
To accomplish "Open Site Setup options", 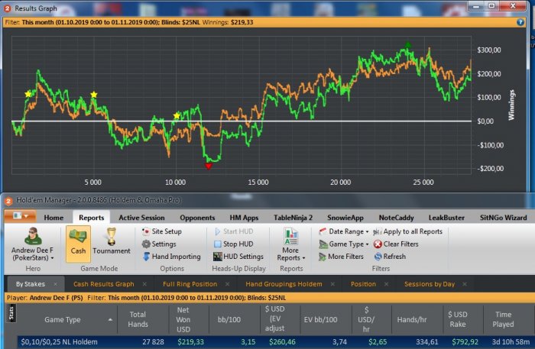I will 162,231.
